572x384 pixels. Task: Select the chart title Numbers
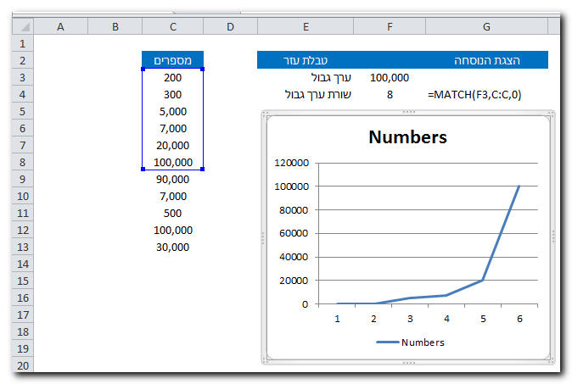pos(407,137)
